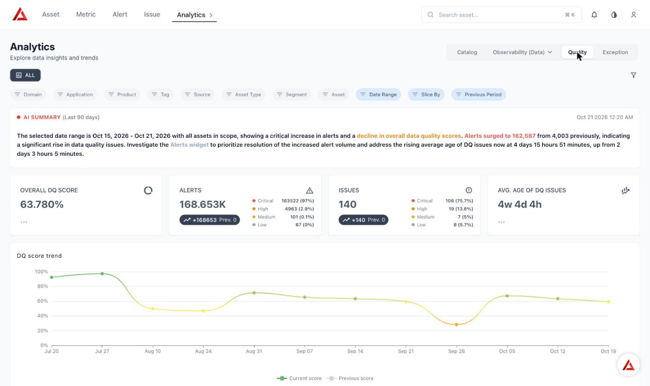Click the Avg. Age chart icon
This screenshot has width=650, height=386.
pos(626,190)
